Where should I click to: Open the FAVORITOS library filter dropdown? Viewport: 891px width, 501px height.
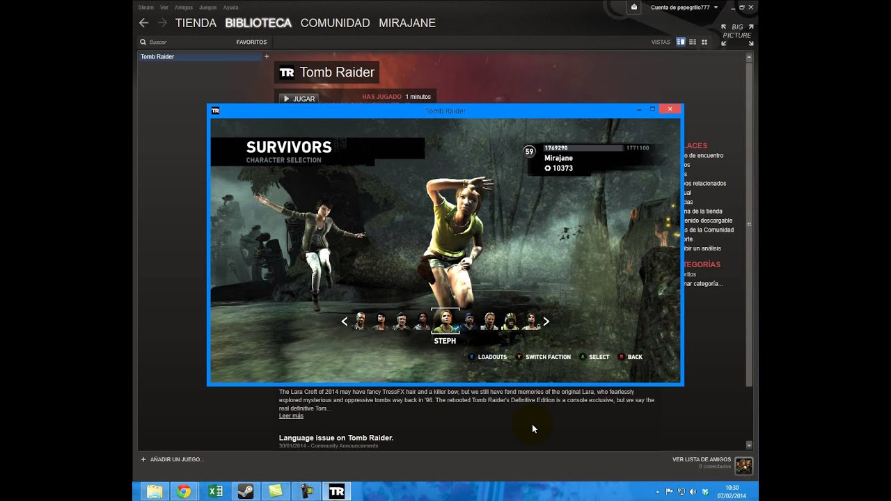(x=251, y=42)
